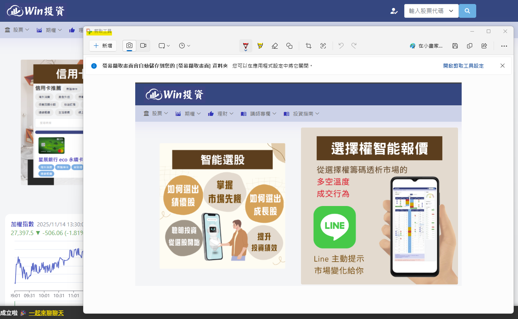Open the stock code input dropdown
Image resolution: width=518 pixels, height=319 pixels.
(431, 11)
